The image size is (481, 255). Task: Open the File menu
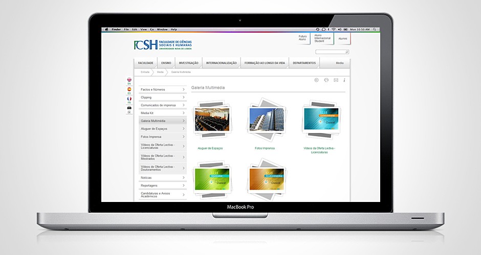pyautogui.click(x=126, y=30)
